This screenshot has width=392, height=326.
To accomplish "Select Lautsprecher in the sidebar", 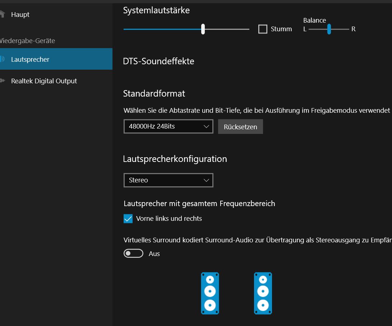I will pyautogui.click(x=30, y=59).
